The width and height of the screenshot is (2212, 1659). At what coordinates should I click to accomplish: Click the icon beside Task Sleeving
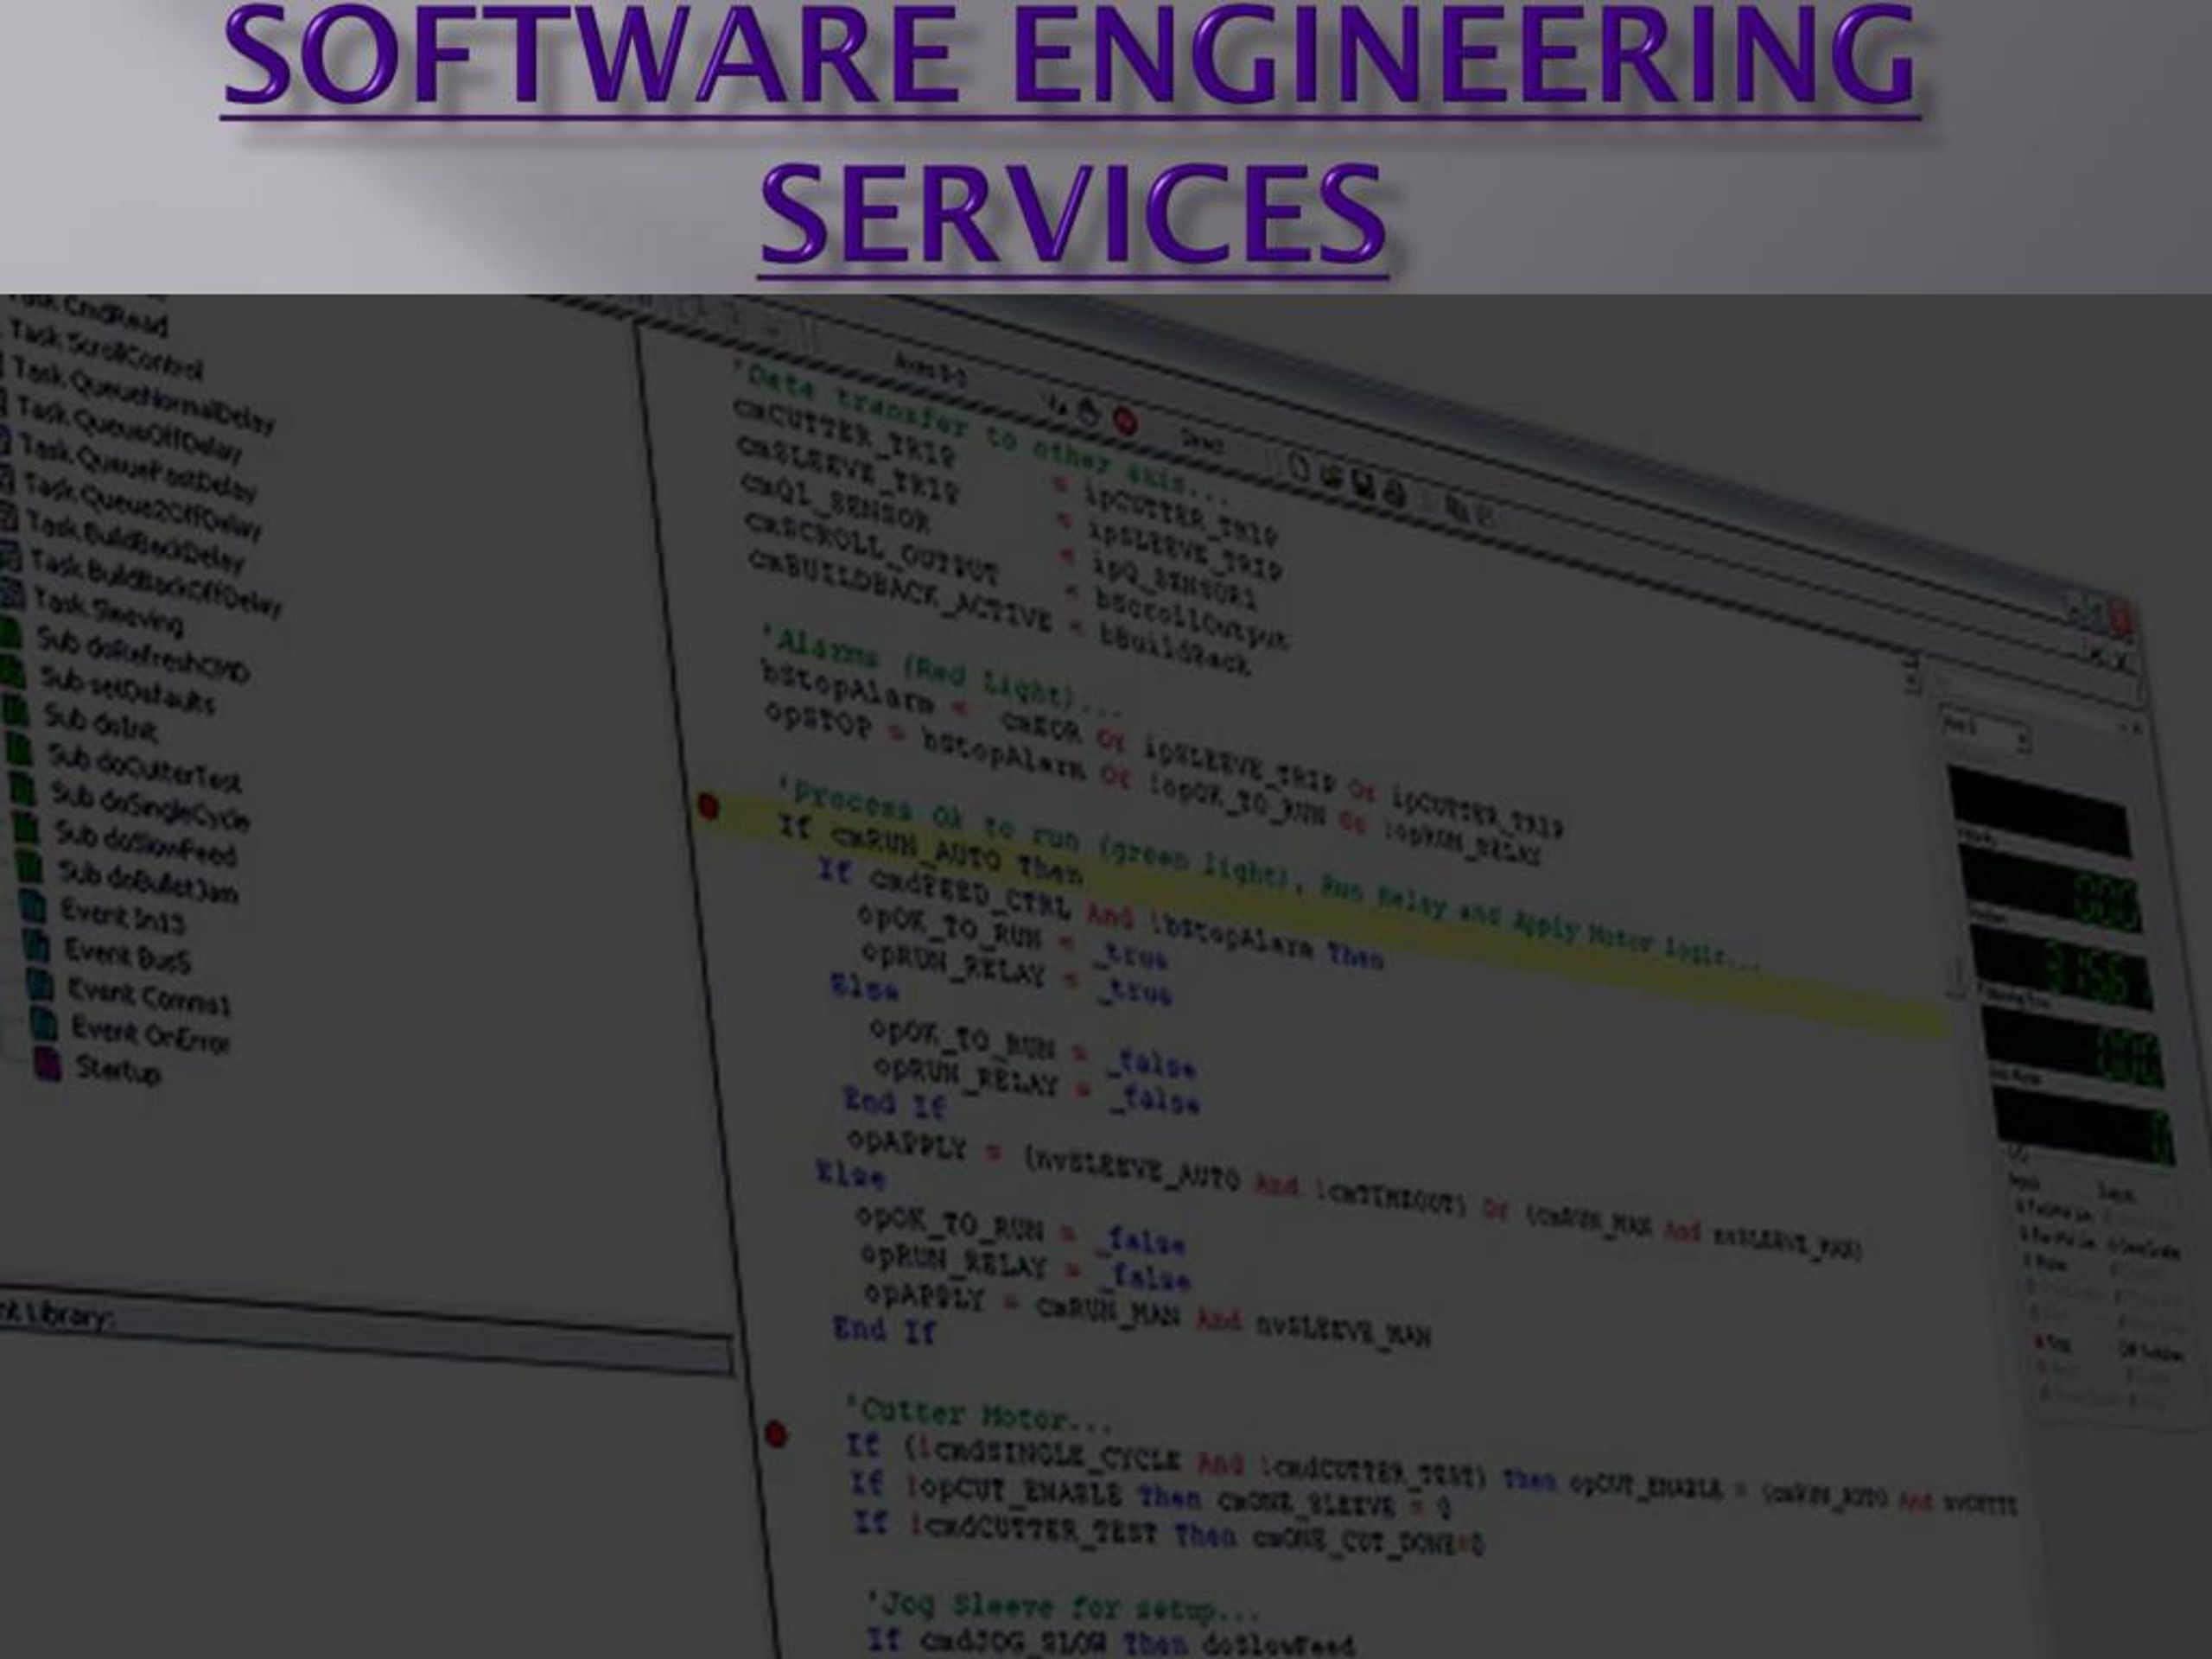tap(12, 594)
